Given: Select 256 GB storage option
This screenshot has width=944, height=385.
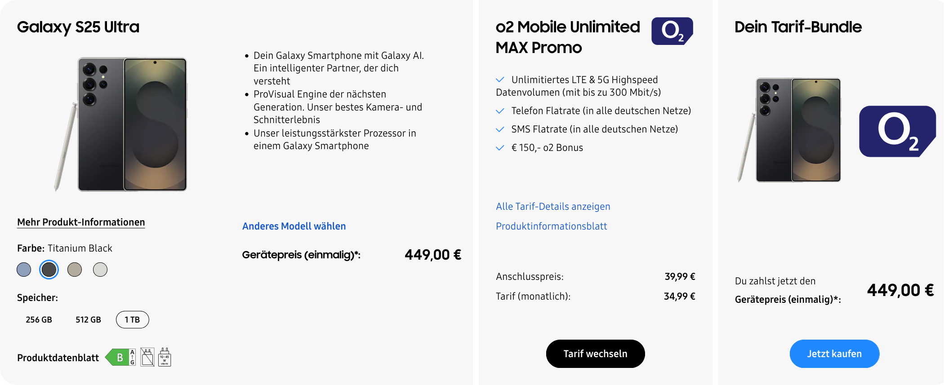Looking at the screenshot, I should 39,320.
